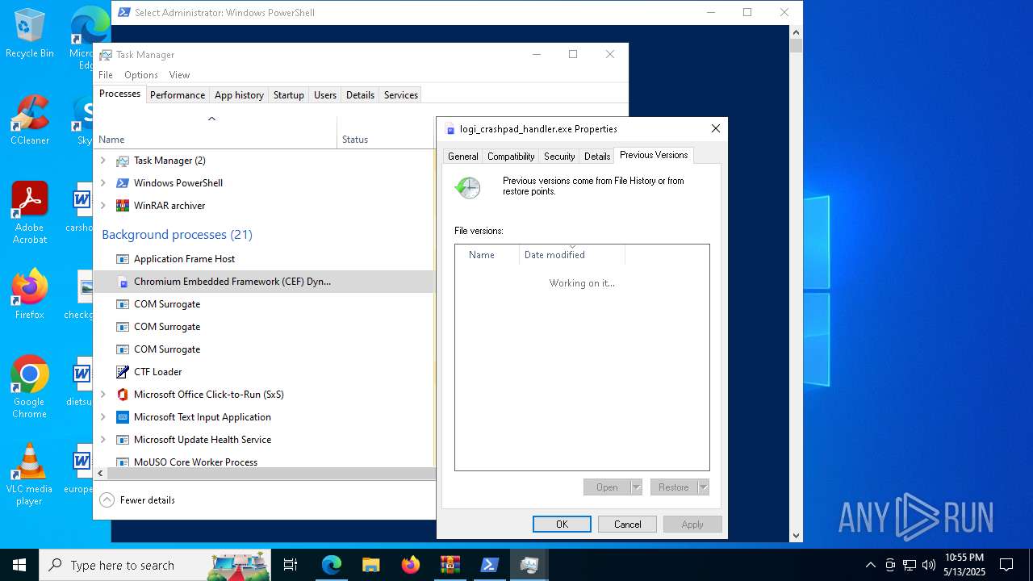
Task: Click Cancel in Properties dialog
Action: click(x=627, y=525)
